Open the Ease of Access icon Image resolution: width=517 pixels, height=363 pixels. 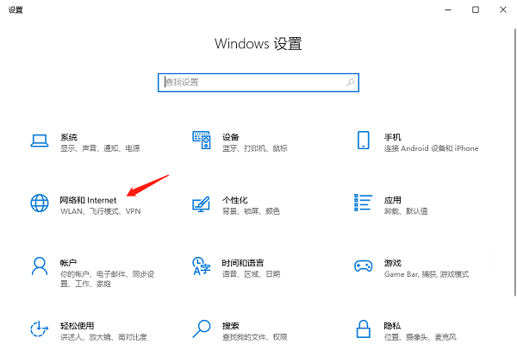[x=40, y=329]
